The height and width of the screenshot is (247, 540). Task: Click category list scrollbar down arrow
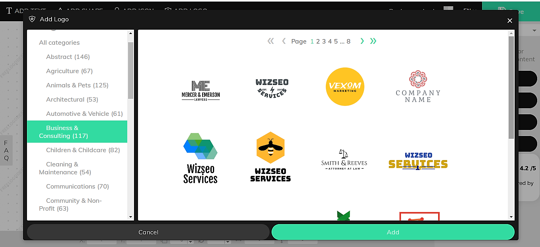(131, 217)
